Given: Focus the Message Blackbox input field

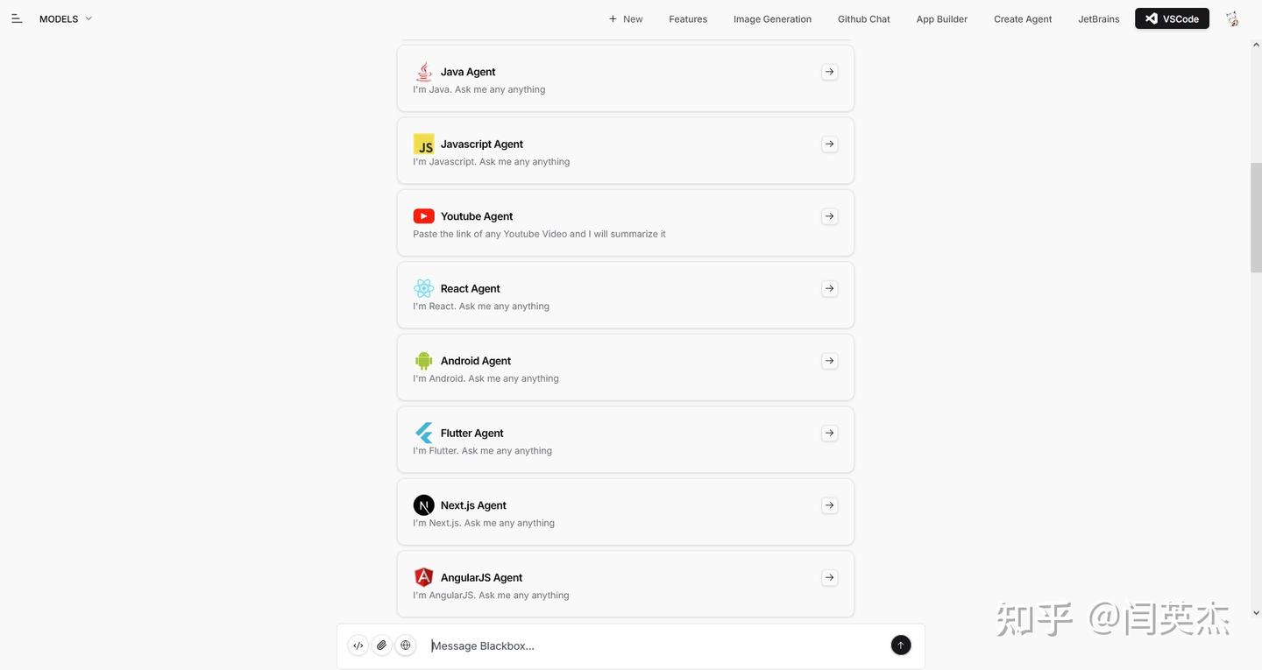Looking at the screenshot, I should click(656, 645).
